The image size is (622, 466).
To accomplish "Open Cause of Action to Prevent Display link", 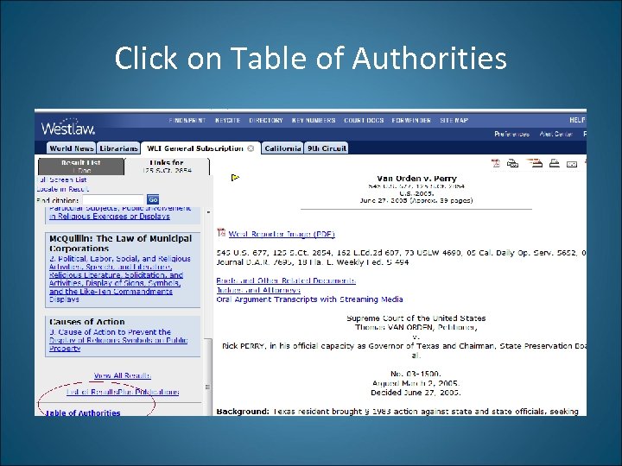I will [118, 340].
